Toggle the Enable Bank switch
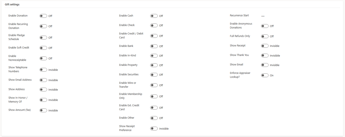Image resolution: width=345 pixels, height=137 pixels. click(154, 46)
